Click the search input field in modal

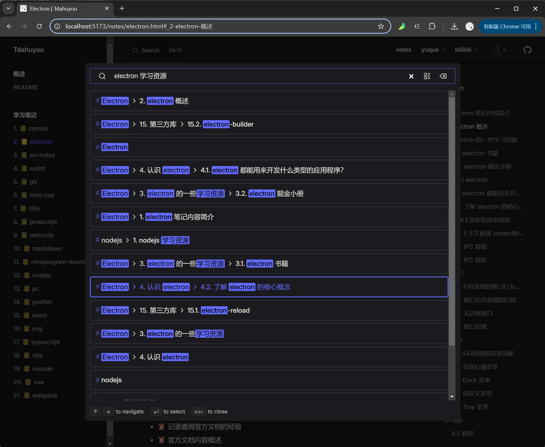[x=250, y=76]
